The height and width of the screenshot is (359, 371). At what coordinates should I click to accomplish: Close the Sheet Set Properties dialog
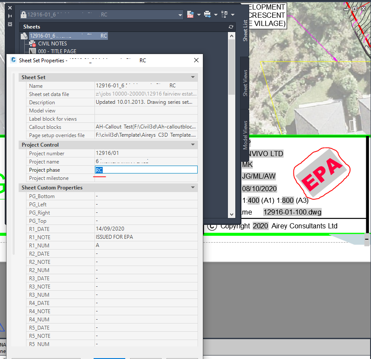(x=196, y=60)
